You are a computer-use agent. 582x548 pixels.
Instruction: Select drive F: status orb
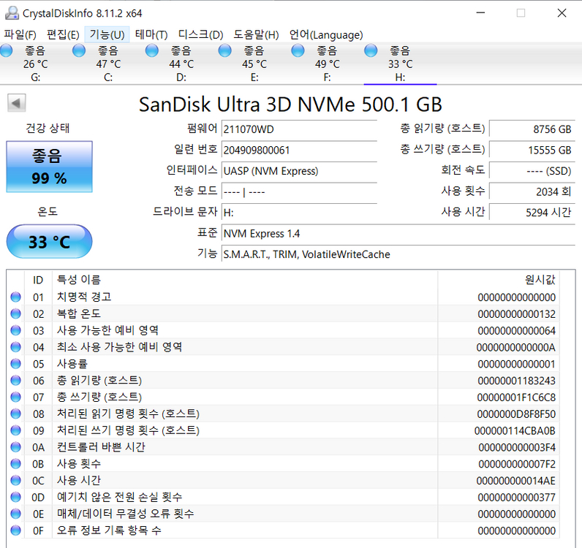pos(298,50)
